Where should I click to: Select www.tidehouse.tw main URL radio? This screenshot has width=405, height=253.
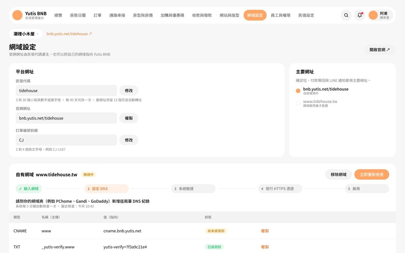tap(298, 103)
